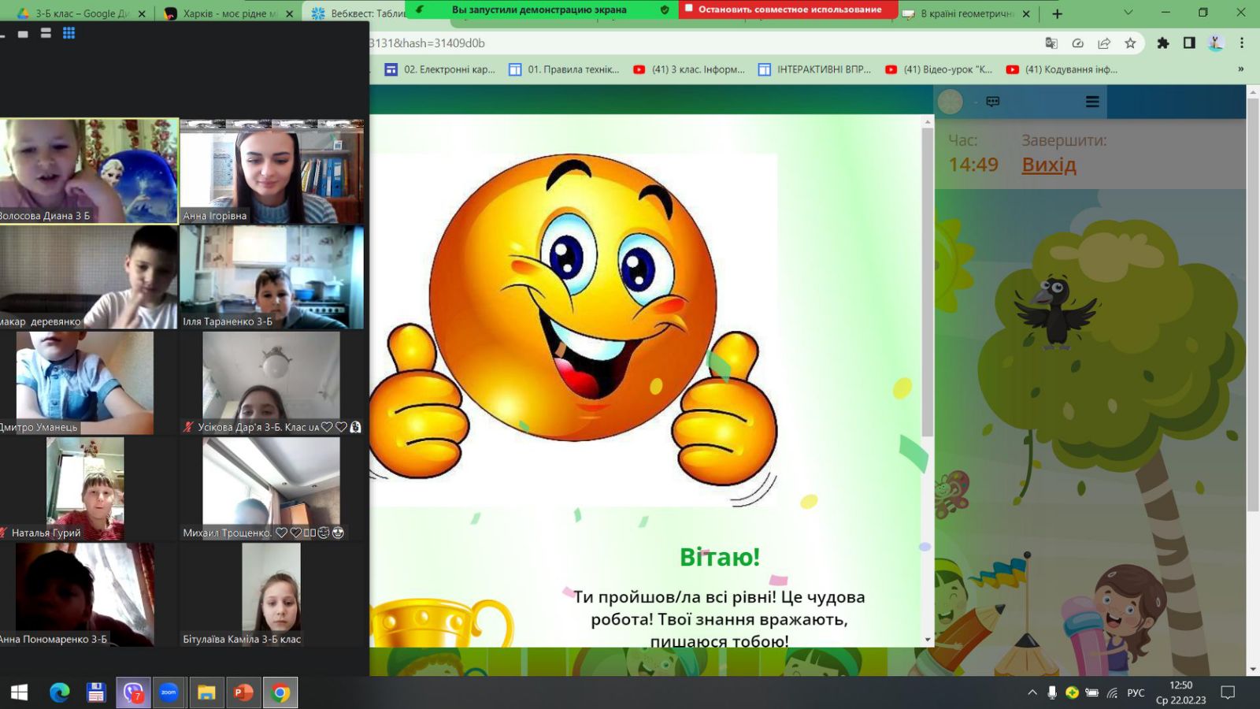The image size is (1260, 709).
Task: Open the save-disk app on taskbar
Action: pyautogui.click(x=96, y=692)
